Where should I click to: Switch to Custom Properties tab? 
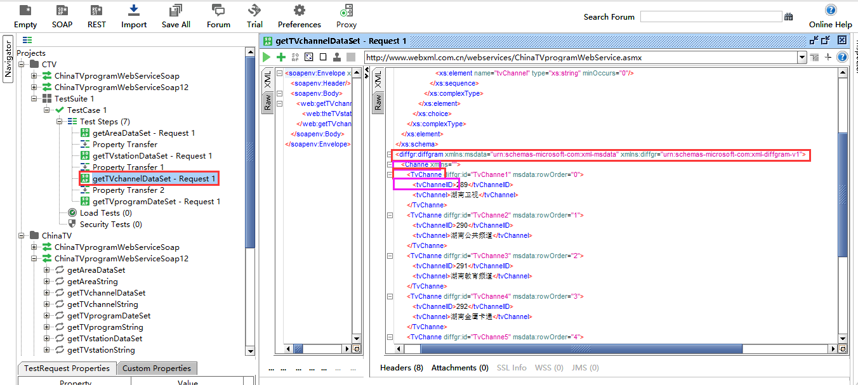click(x=156, y=369)
